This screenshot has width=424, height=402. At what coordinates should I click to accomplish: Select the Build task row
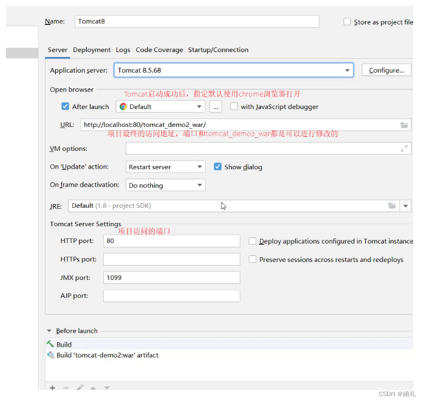229,344
